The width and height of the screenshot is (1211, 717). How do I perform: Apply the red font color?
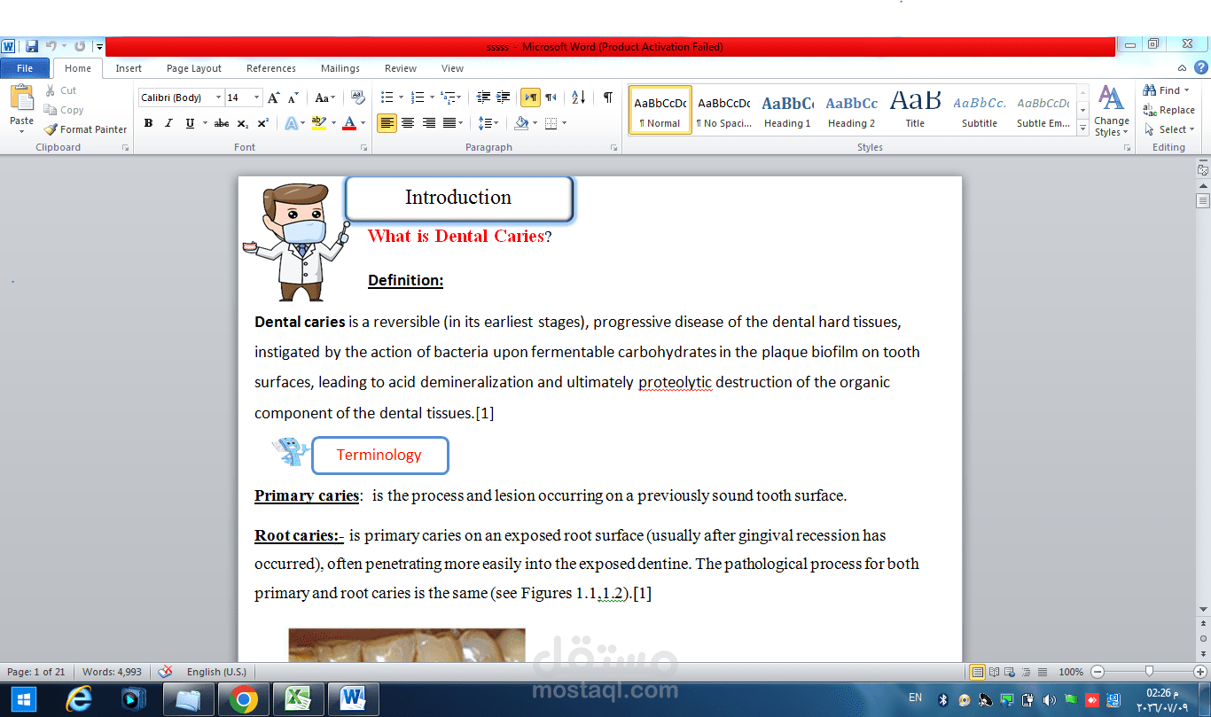(350, 123)
